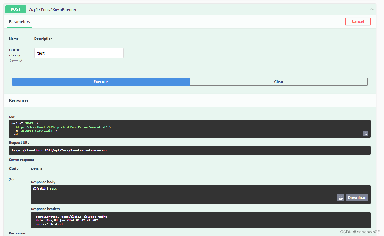Copy the Curl command to clipboard
This screenshot has height=236, width=384.
(x=365, y=134)
